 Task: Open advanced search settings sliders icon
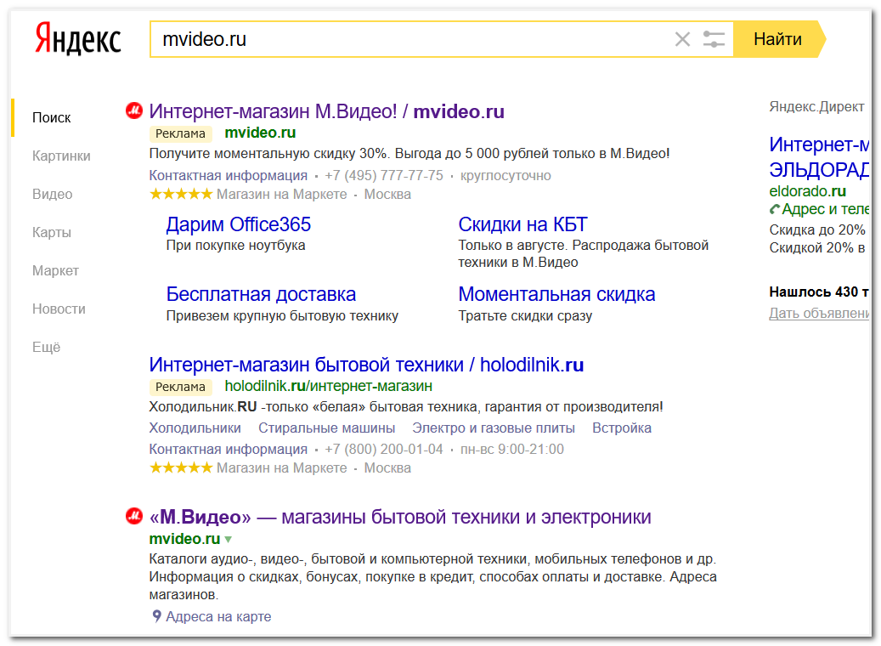tap(714, 39)
